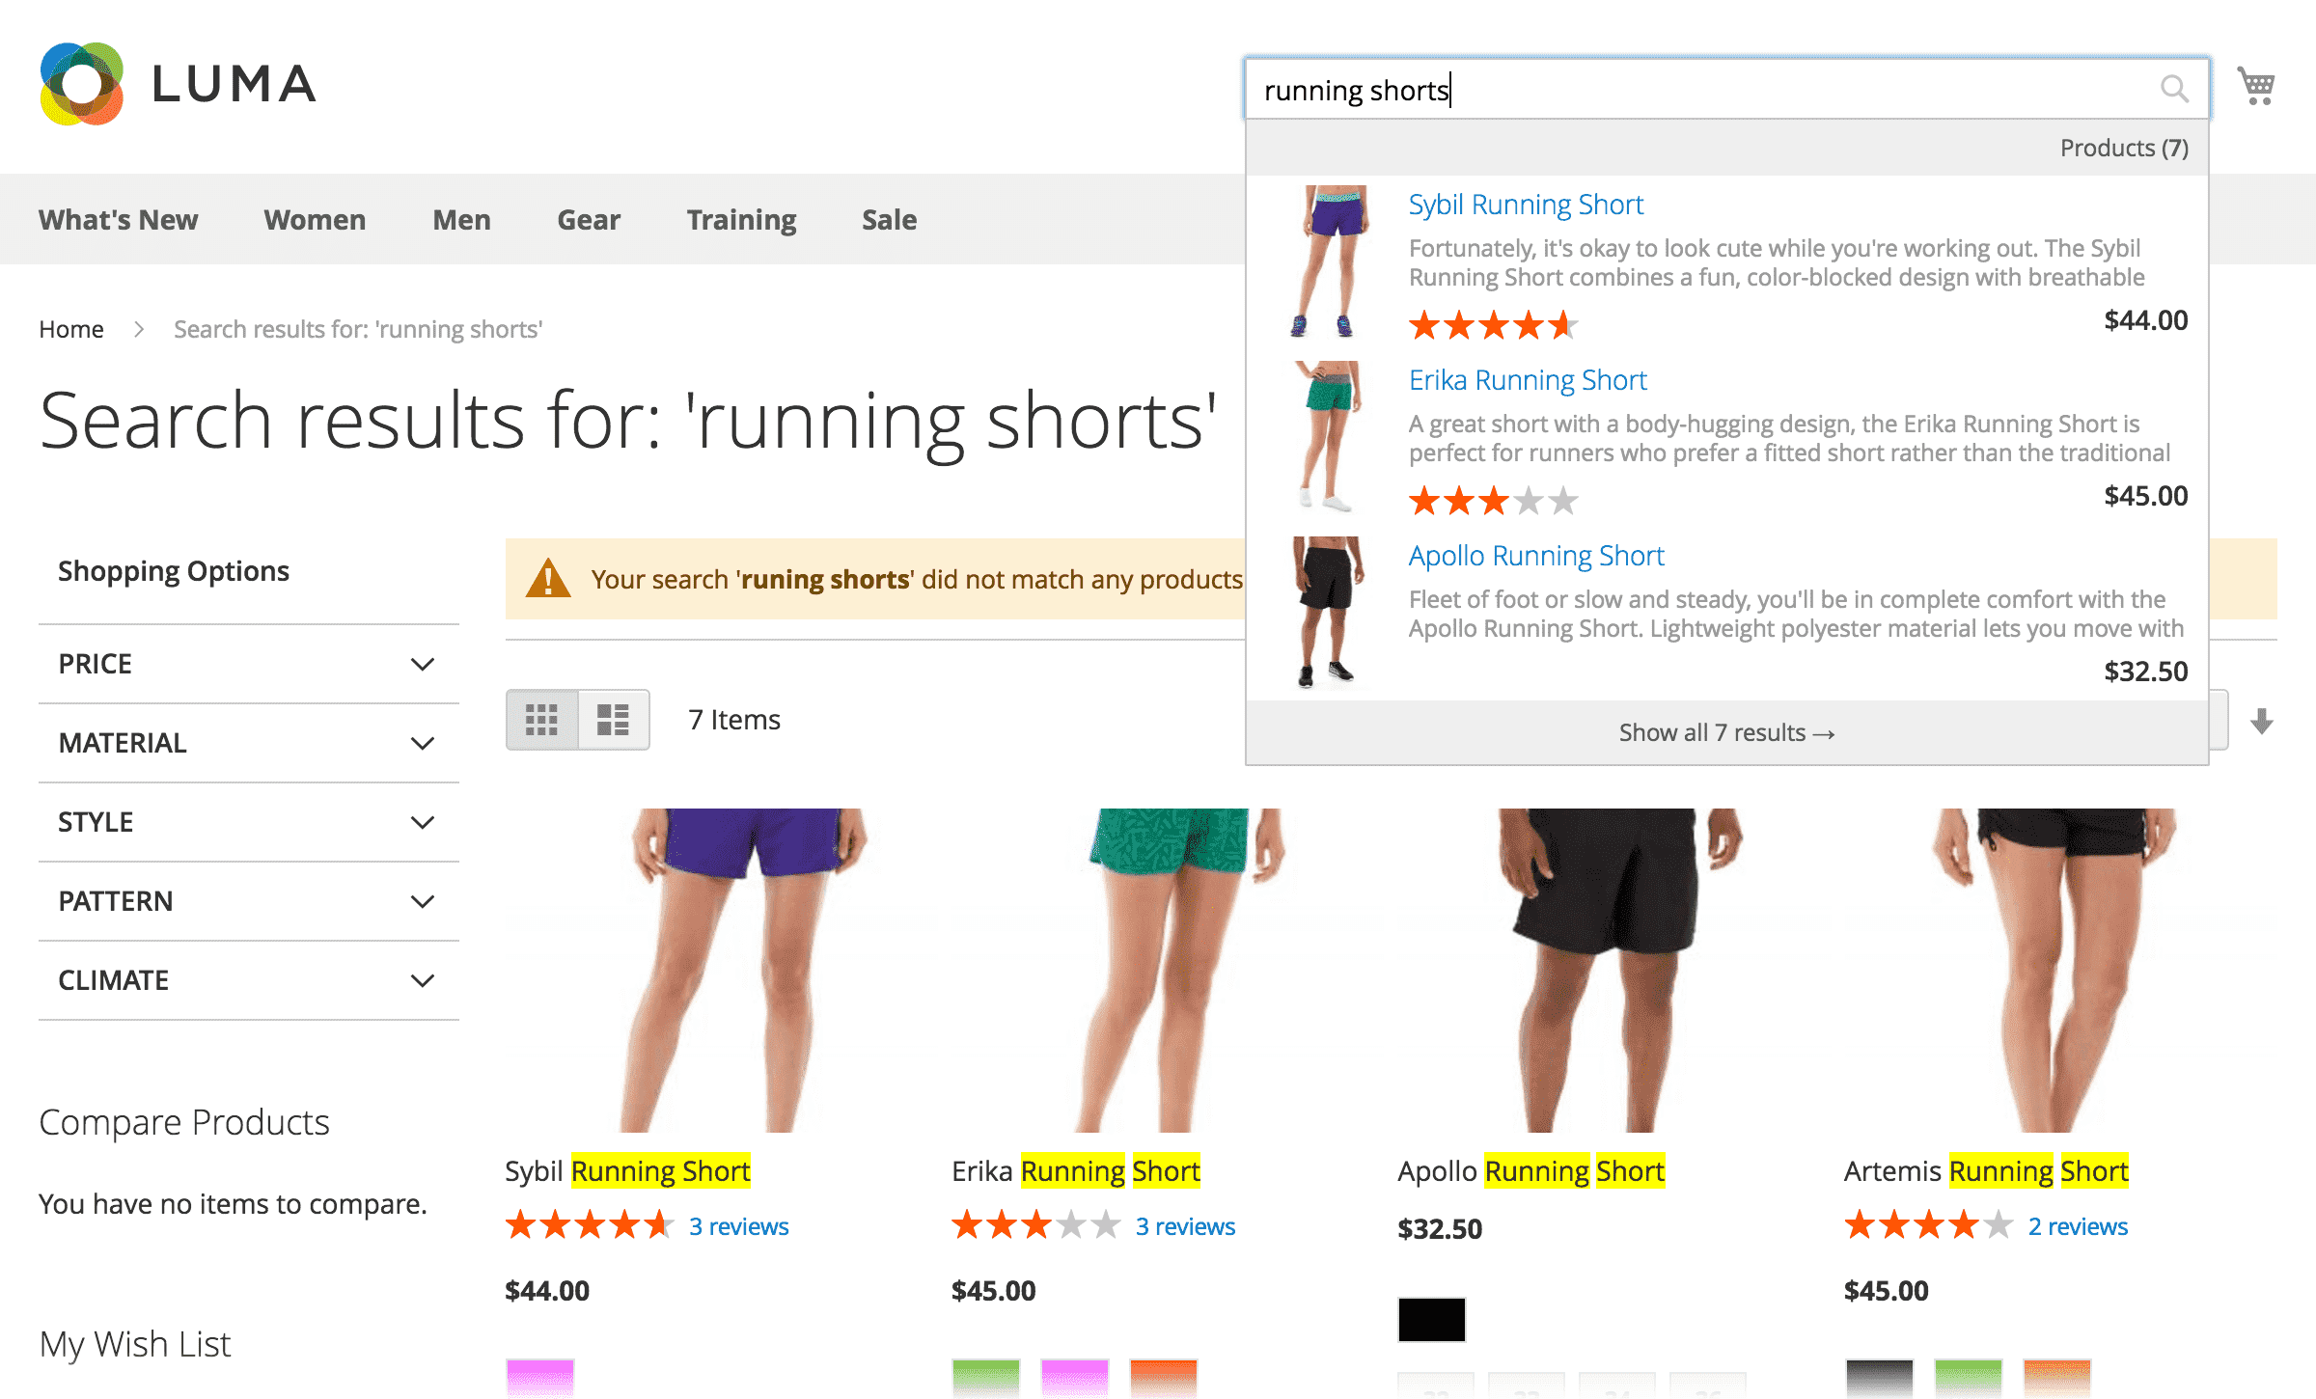Open the Home breadcrumb link
2316x1399 pixels.
71,328
